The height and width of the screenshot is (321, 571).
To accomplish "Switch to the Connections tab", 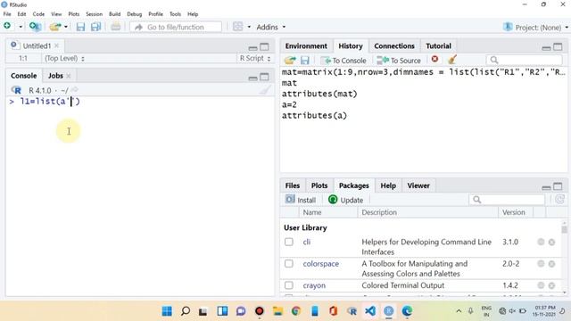I will point(394,45).
